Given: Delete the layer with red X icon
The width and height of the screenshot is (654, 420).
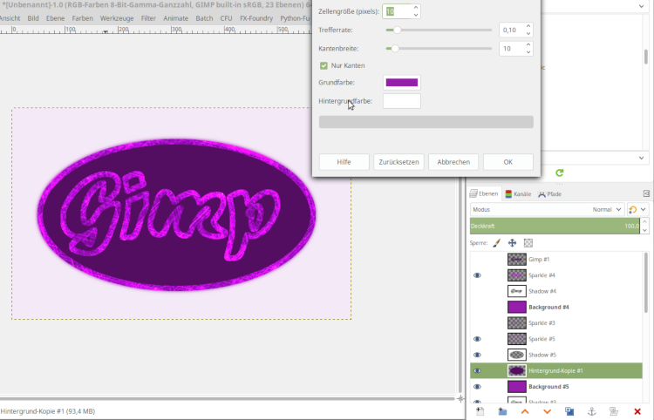Looking at the screenshot, I should tap(637, 410).
